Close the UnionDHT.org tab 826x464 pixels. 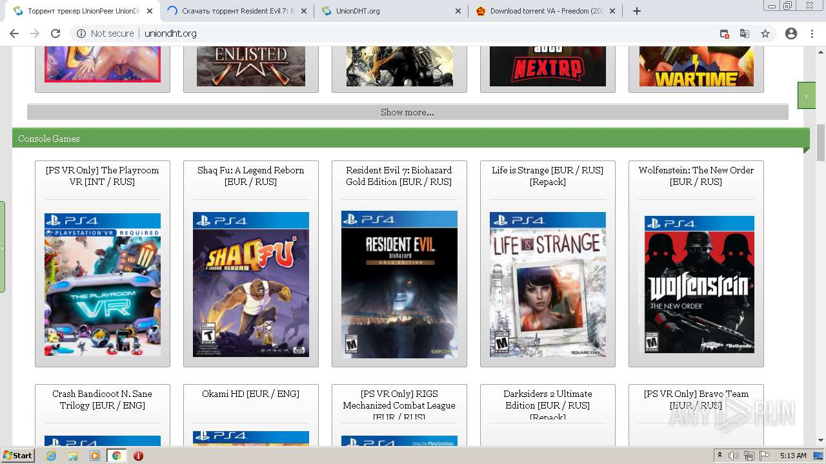click(x=458, y=11)
